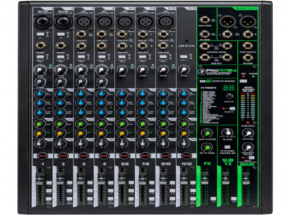Select channel 2 MID EQ knob

[x=60, y=103]
